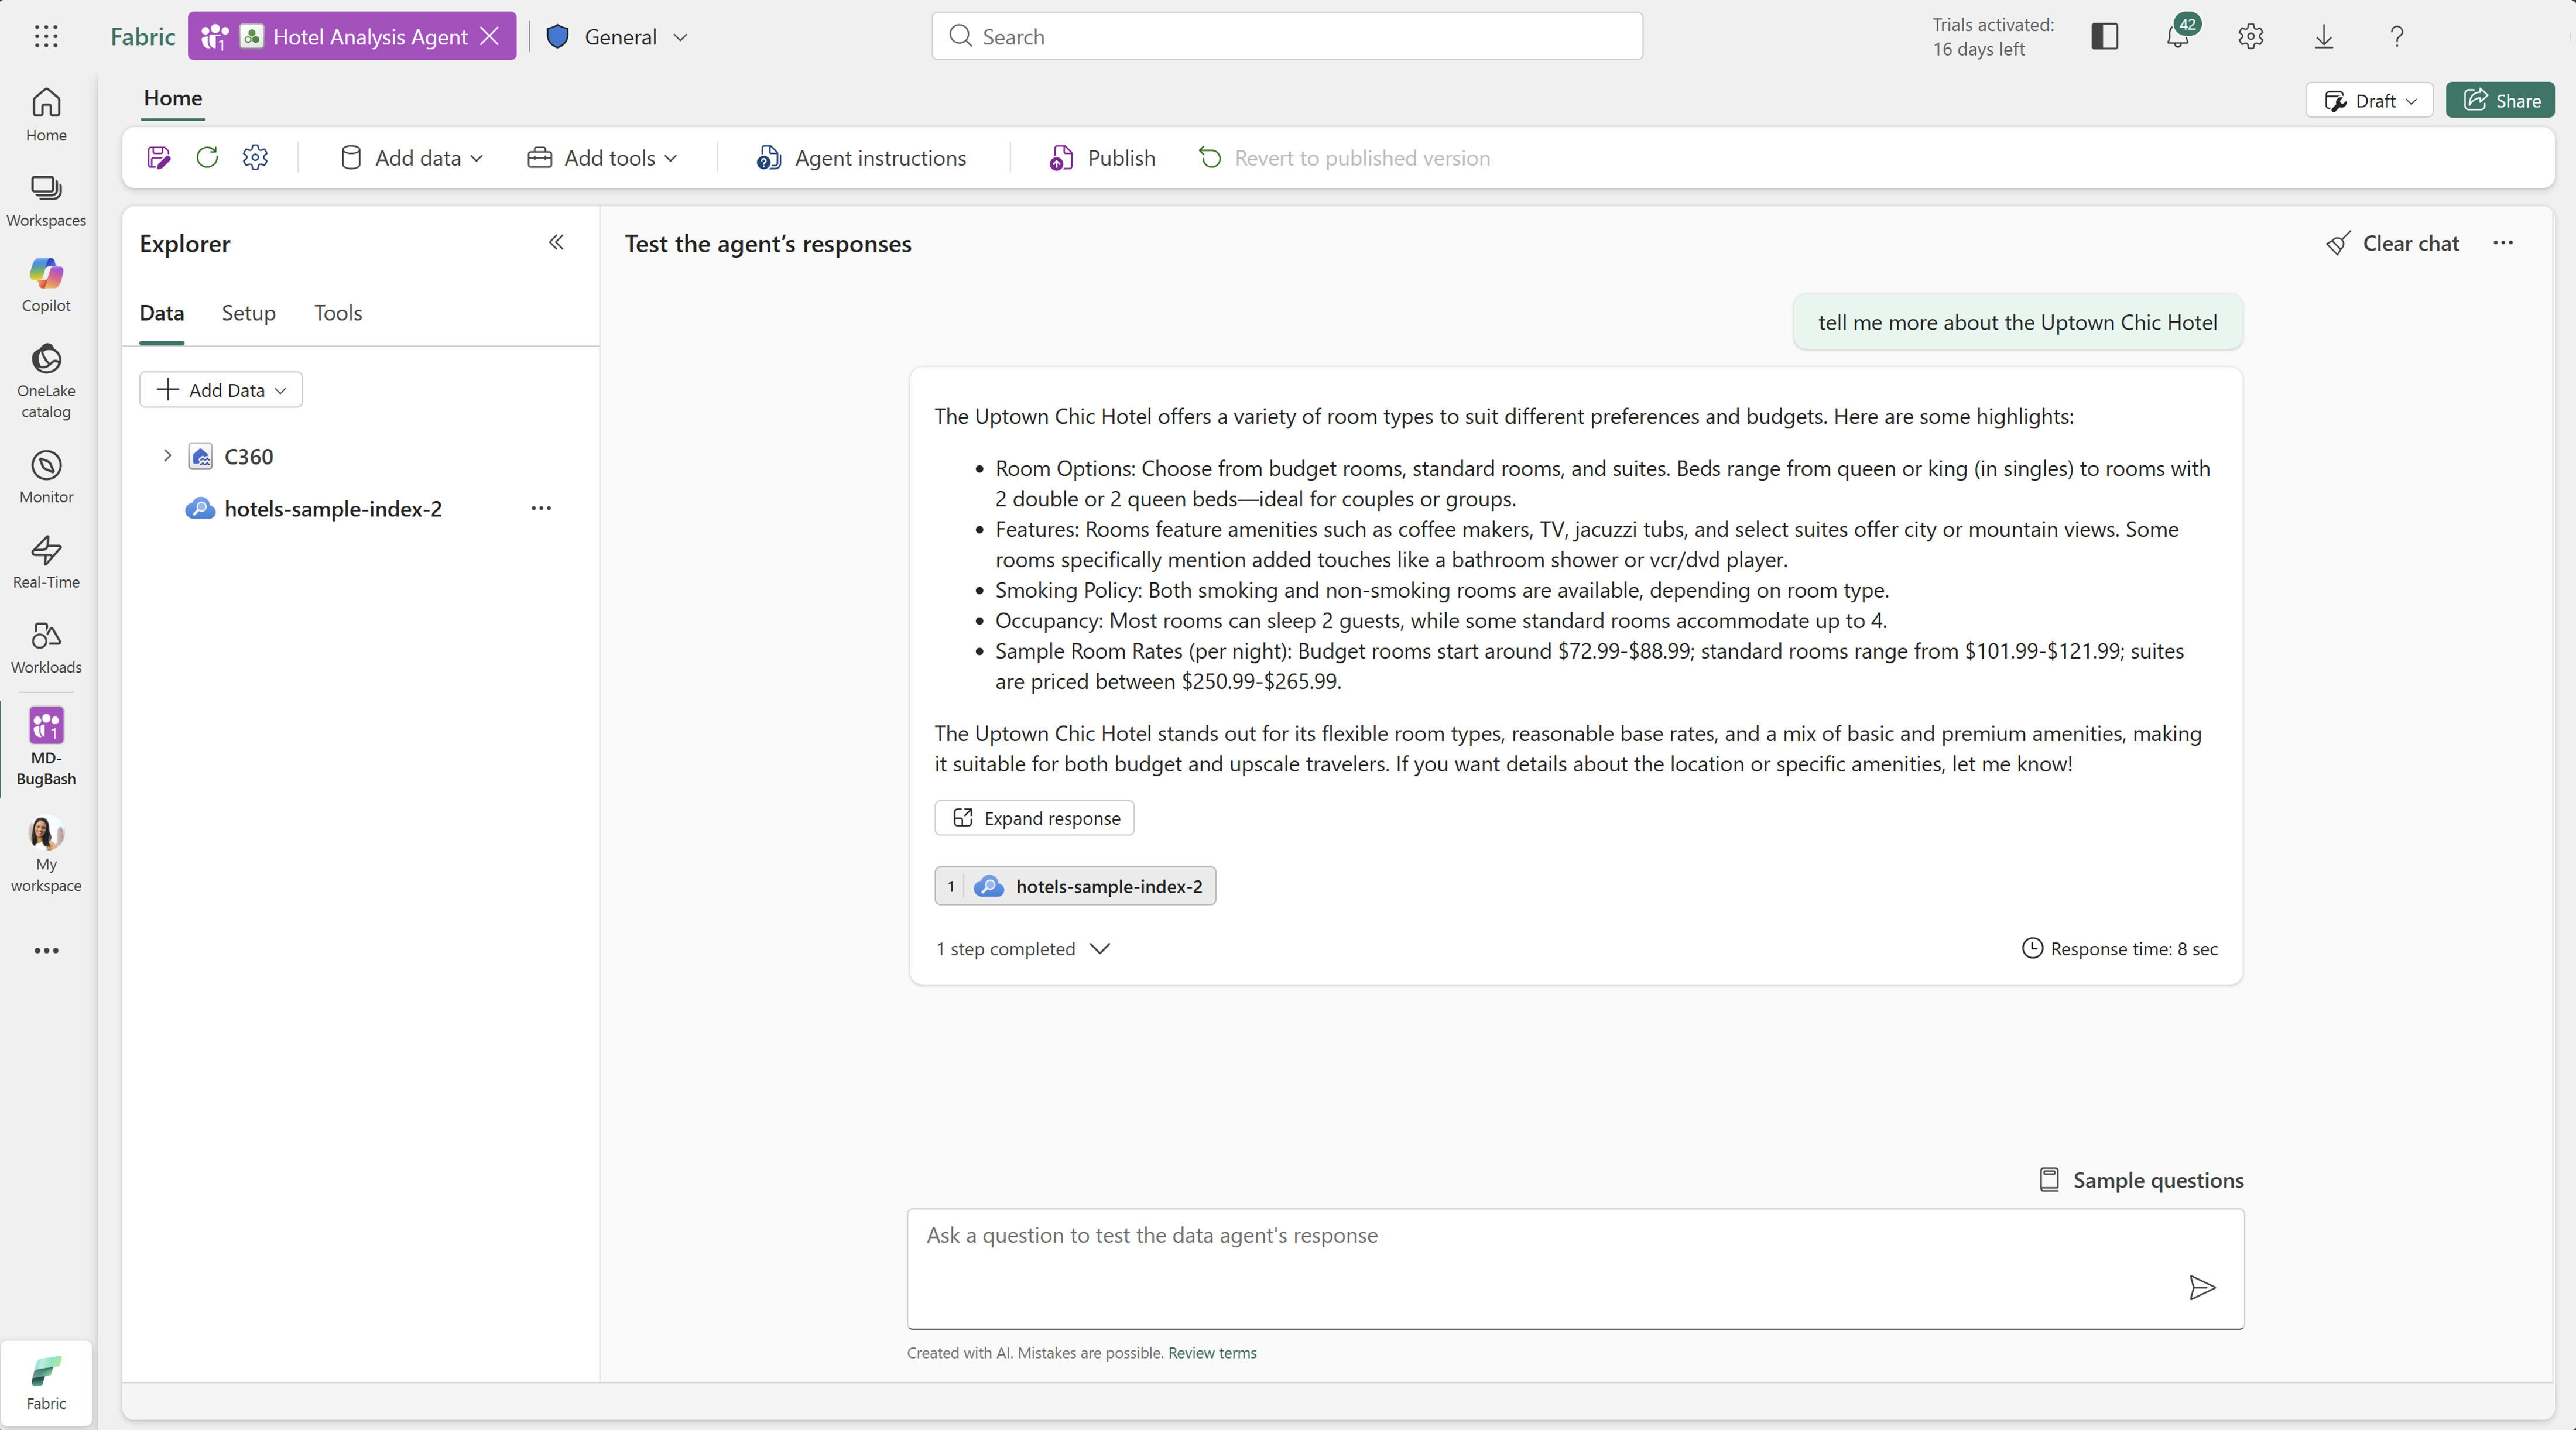Click the chat question input field
Image resolution: width=2576 pixels, height=1430 pixels.
click(1575, 1269)
